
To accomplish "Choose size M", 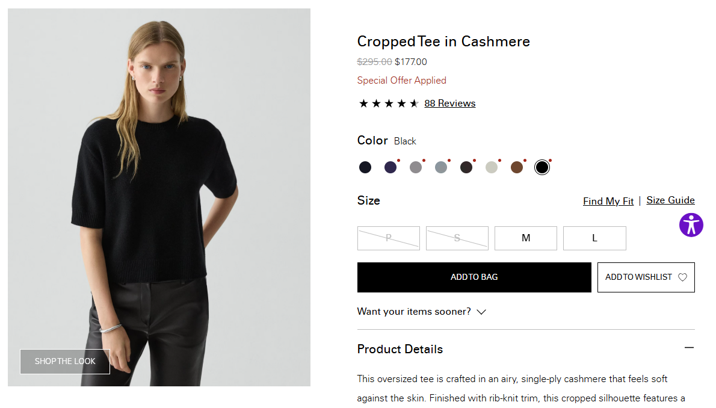I will [526, 238].
